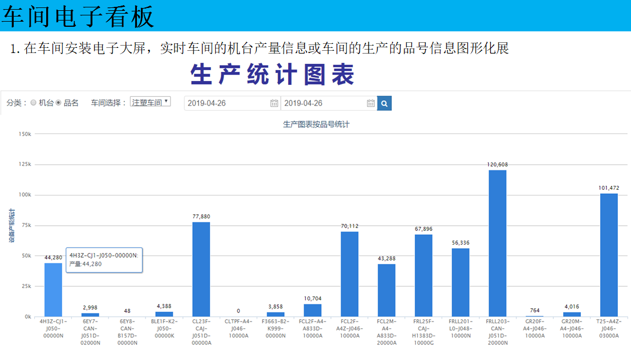Click the 6EY7-CAN-J051D-02000N axis label
The image size is (631, 354).
pyautogui.click(x=90, y=332)
